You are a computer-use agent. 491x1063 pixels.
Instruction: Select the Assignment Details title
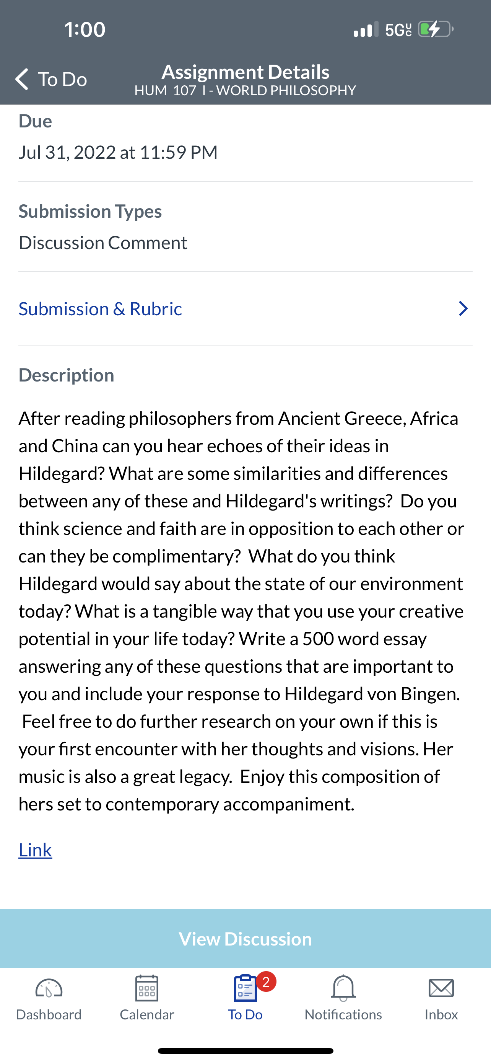tap(245, 72)
